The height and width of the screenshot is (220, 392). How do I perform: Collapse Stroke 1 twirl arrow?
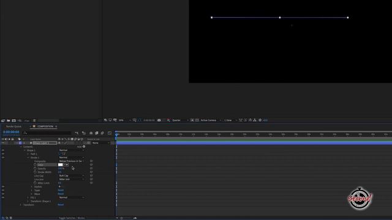coord(28,158)
